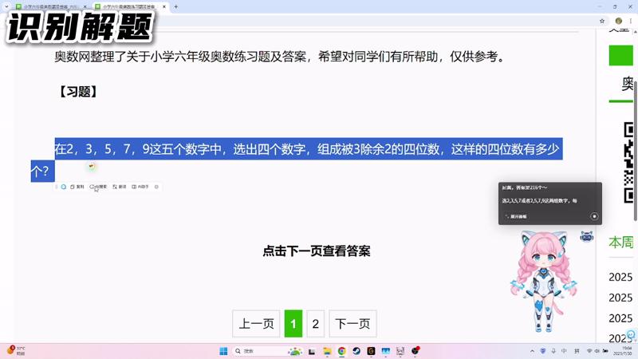638x359 pixels.
Task: Open the black G app in taskbar
Action: pos(371,351)
